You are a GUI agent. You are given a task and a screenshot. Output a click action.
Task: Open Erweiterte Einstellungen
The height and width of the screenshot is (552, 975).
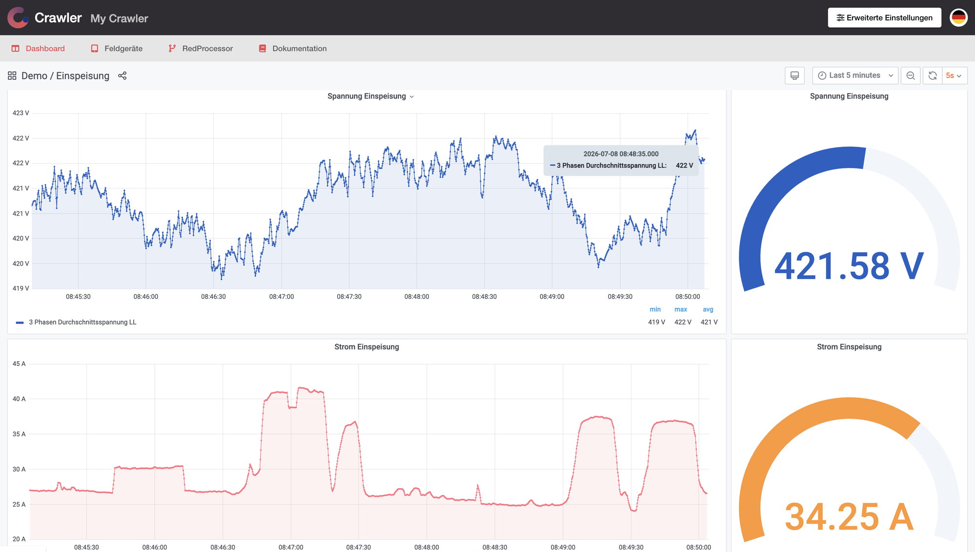click(x=884, y=18)
